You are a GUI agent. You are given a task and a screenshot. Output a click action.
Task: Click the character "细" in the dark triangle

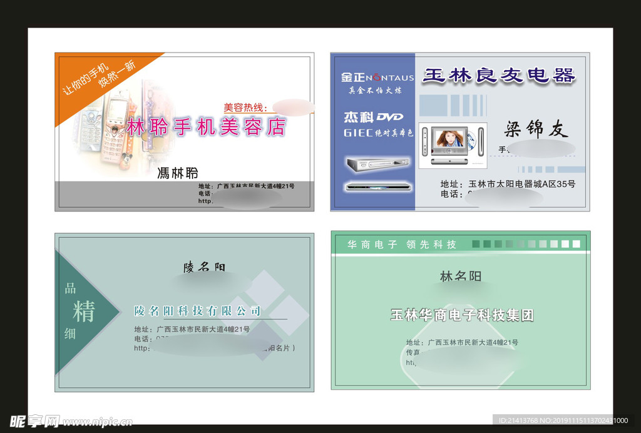click(x=70, y=334)
